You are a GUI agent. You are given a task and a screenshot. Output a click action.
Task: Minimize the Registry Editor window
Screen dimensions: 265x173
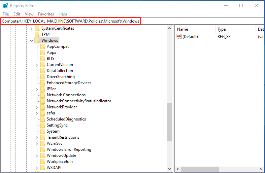point(226,6)
